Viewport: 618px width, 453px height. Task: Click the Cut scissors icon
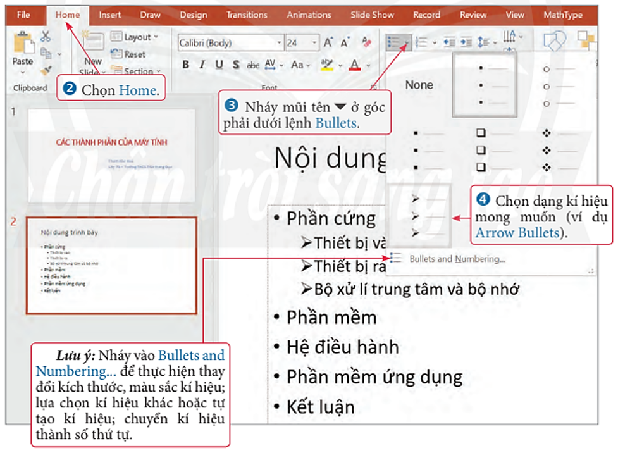[46, 37]
